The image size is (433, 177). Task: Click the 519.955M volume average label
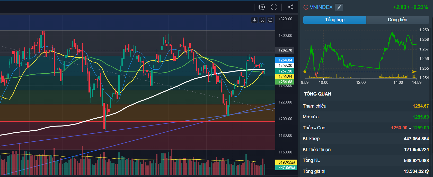tap(286, 162)
